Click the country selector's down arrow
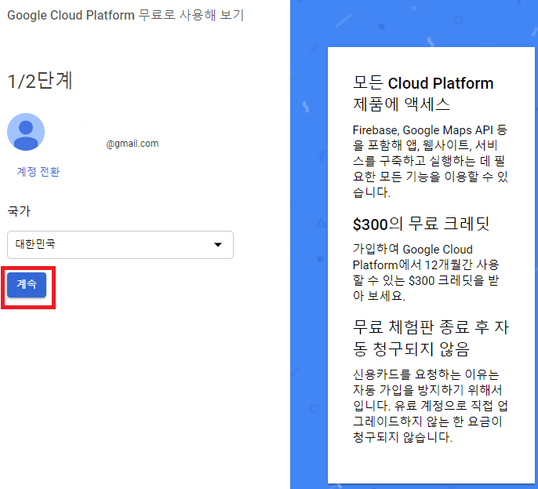This screenshot has height=489, width=538. click(x=217, y=245)
